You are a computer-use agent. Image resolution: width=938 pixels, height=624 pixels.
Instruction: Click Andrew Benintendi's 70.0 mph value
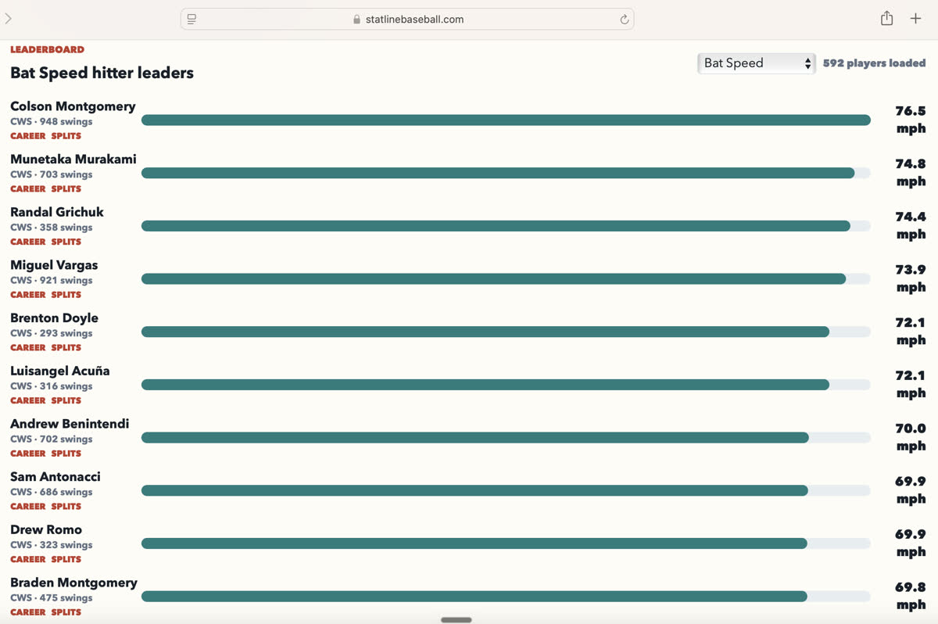911,437
